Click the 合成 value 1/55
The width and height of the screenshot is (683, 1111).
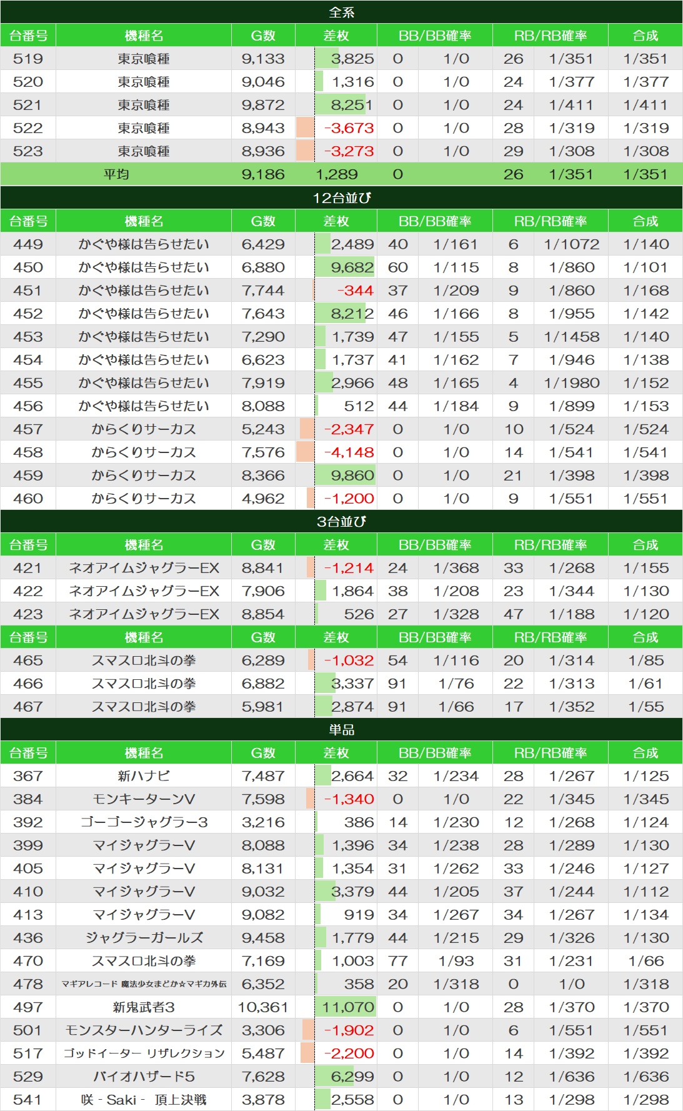646,707
